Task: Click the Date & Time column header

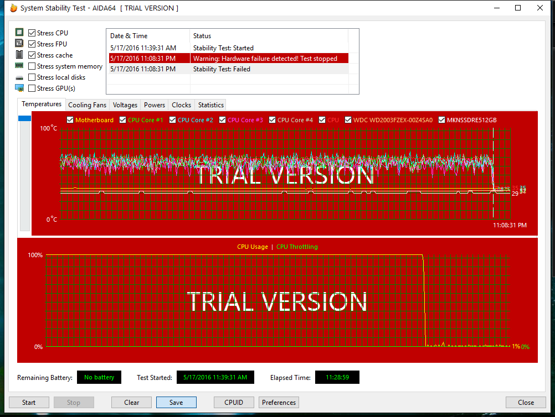Action: tap(148, 36)
